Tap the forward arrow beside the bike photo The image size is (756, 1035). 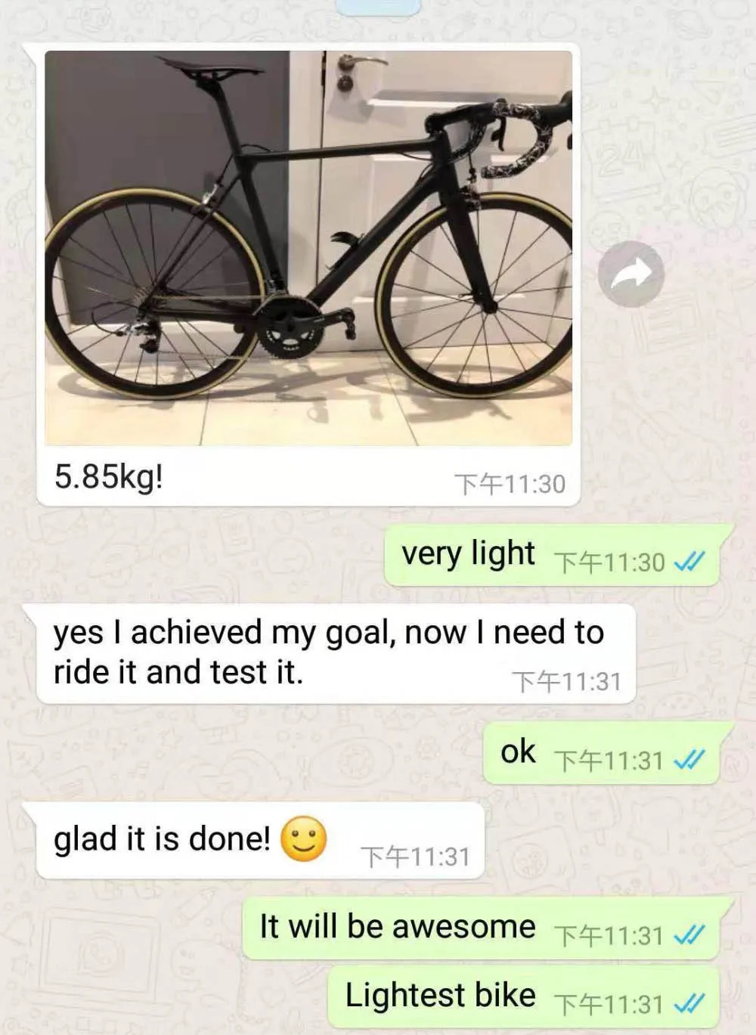pyautogui.click(x=631, y=274)
